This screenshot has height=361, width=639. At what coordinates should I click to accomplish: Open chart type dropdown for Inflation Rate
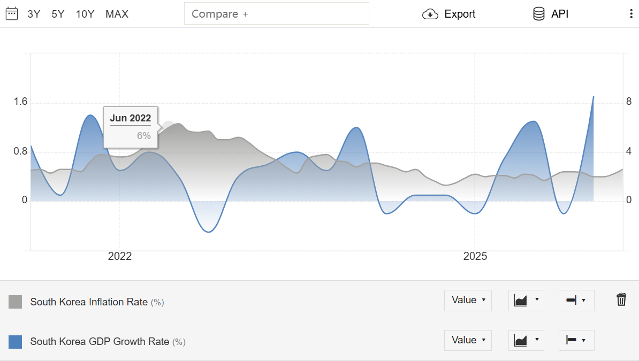pyautogui.click(x=526, y=300)
